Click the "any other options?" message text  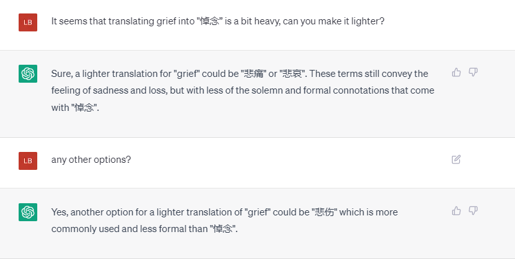point(91,159)
